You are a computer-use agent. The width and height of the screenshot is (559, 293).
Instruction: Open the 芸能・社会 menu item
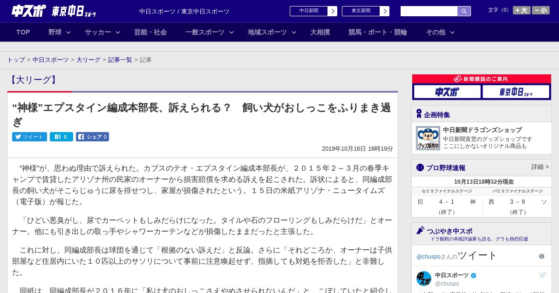[150, 32]
